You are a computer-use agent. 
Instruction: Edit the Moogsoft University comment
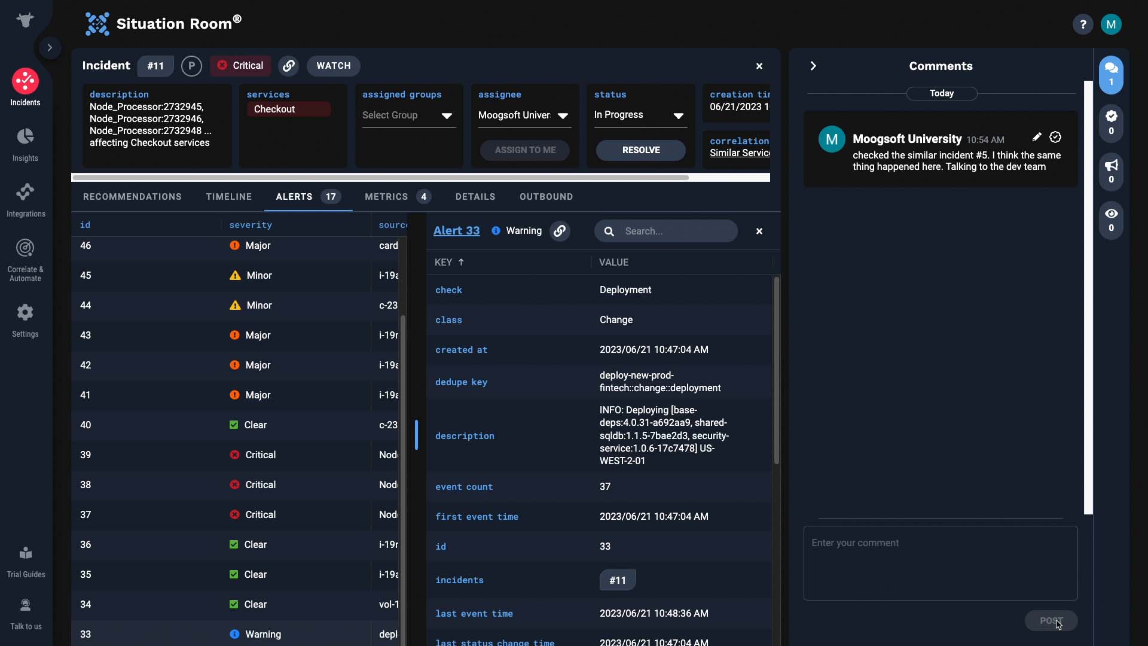(x=1037, y=138)
